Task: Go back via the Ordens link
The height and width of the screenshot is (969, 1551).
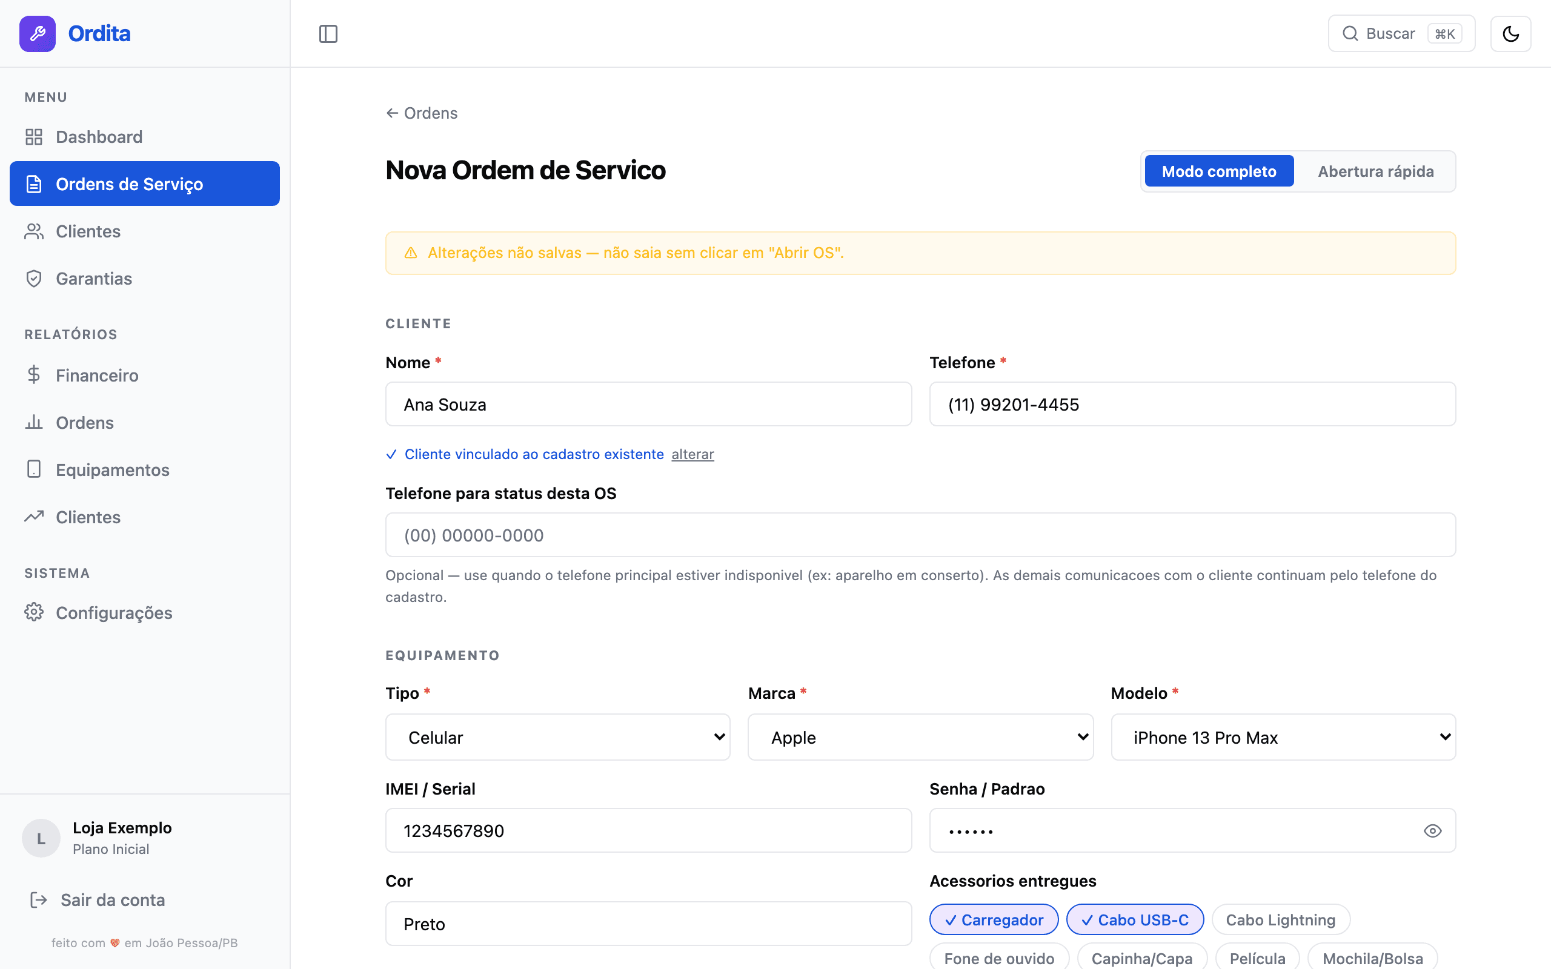Action: (x=422, y=113)
